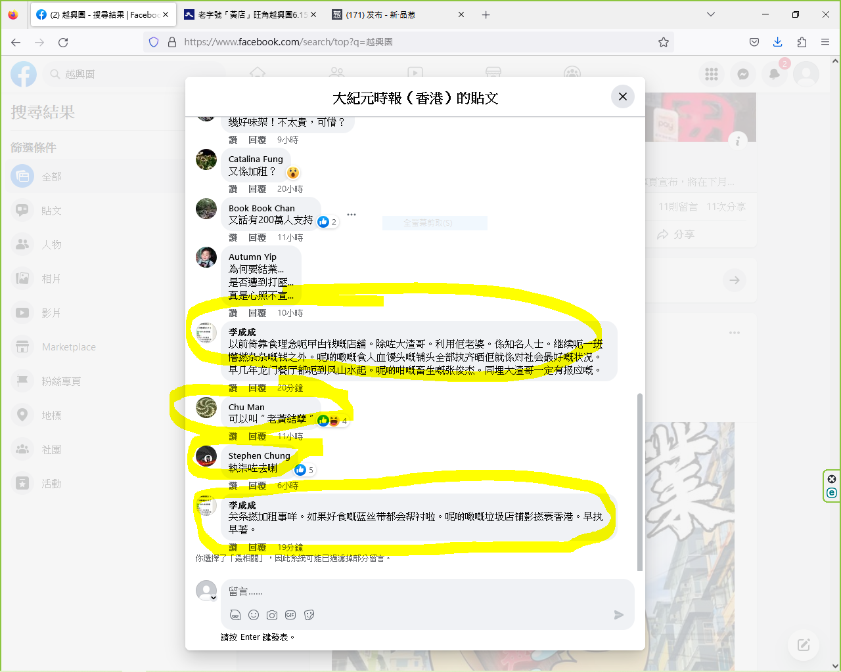Open Firefox downloads icon
This screenshot has height=672, width=841.
[778, 42]
